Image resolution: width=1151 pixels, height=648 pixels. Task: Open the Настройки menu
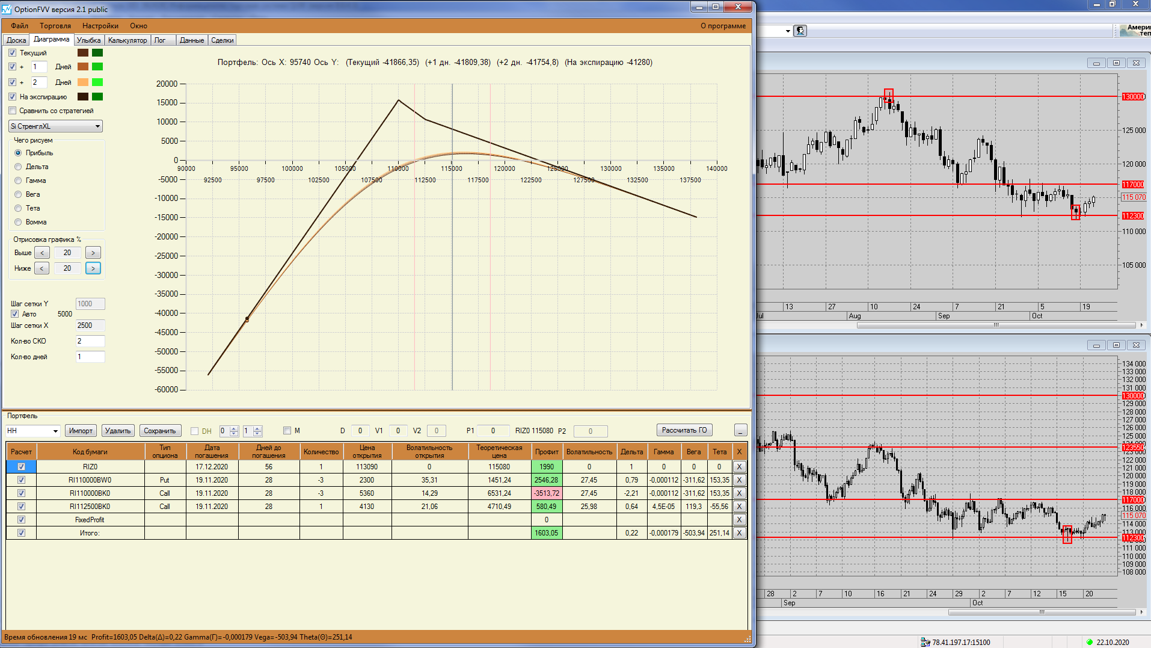coord(100,26)
